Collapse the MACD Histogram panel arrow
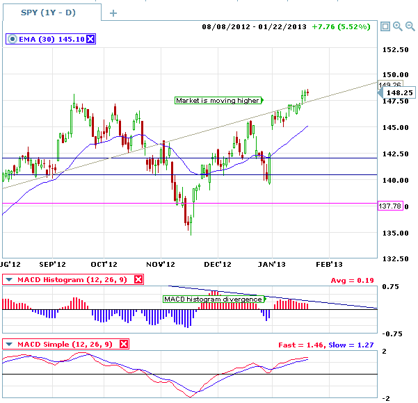418x403 pixels. click(x=9, y=280)
